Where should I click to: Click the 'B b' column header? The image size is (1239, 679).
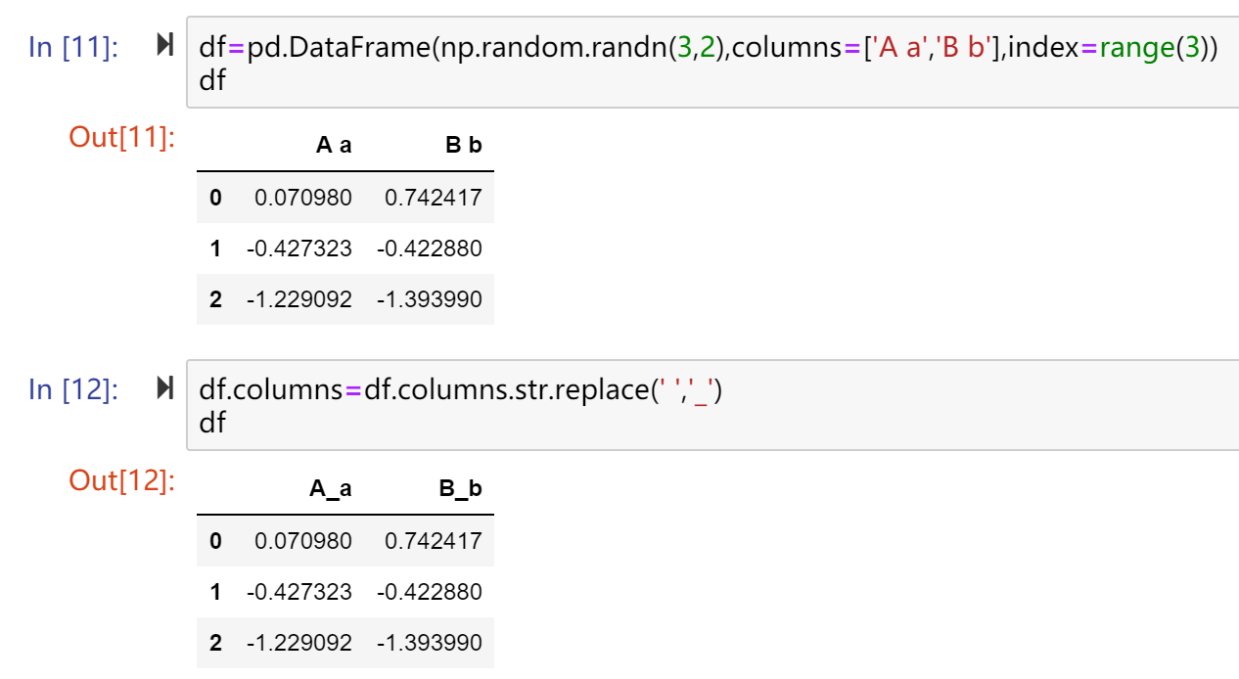tap(464, 146)
